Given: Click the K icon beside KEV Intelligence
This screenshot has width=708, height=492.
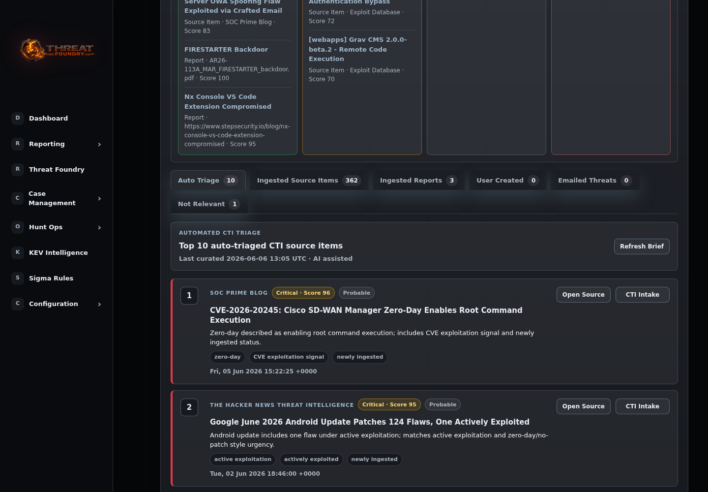Looking at the screenshot, I should tap(18, 252).
